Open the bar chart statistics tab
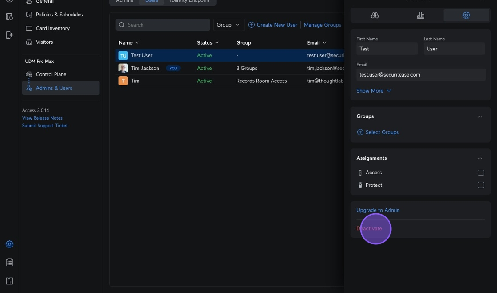497x293 pixels. [x=420, y=15]
